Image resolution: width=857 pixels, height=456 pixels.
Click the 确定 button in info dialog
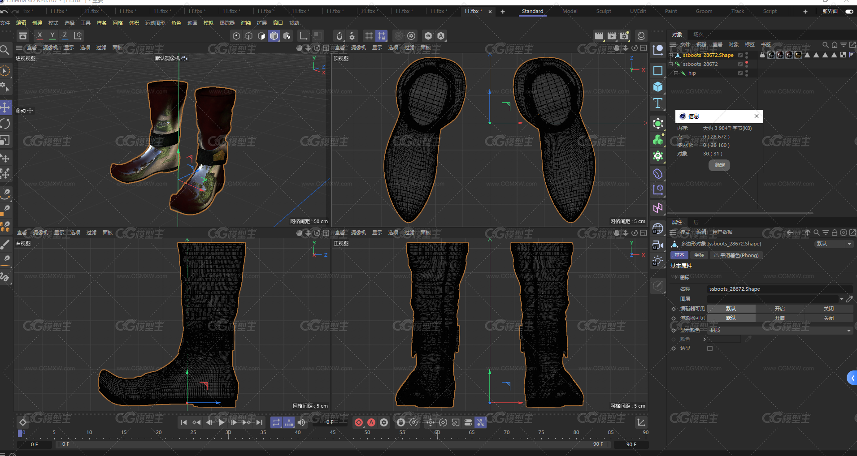pos(719,165)
